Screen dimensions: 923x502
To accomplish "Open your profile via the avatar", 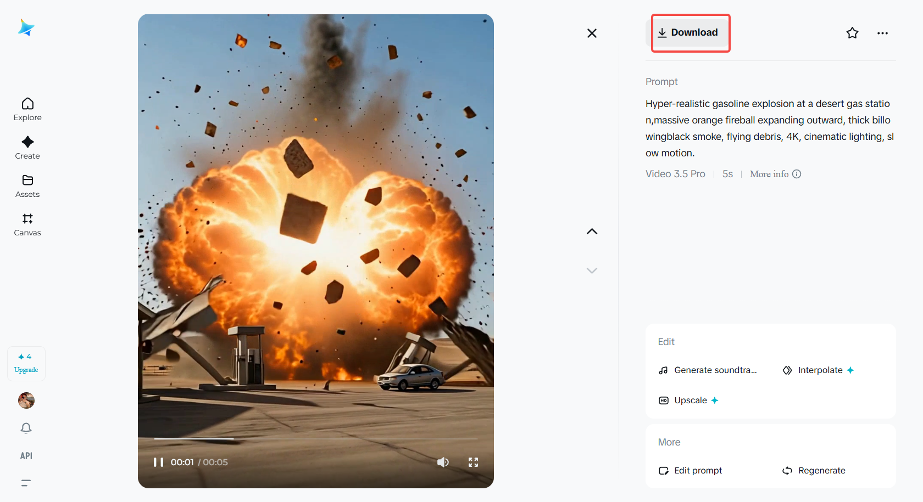I will (x=26, y=401).
